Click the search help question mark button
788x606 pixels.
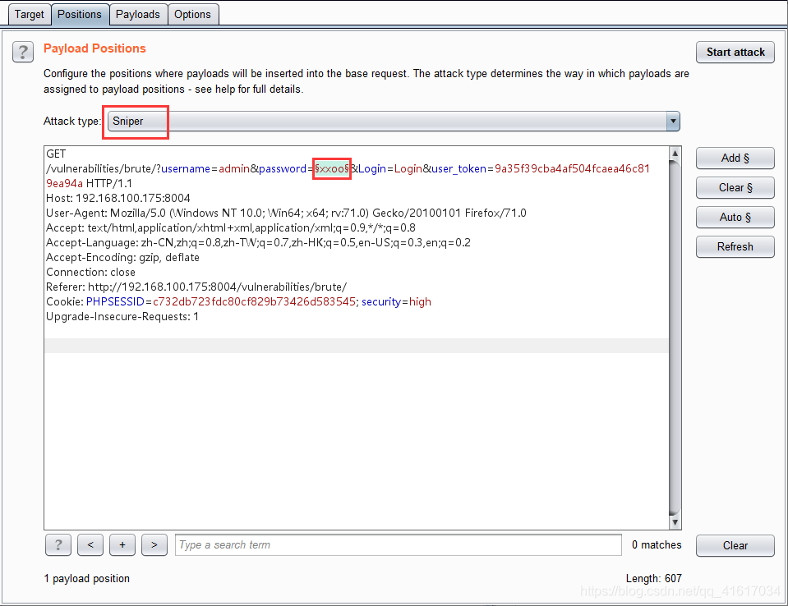pos(58,544)
